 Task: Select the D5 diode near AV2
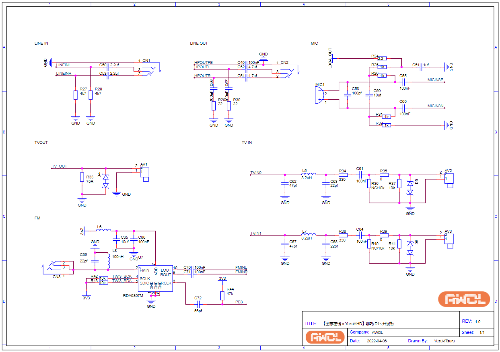410,188
